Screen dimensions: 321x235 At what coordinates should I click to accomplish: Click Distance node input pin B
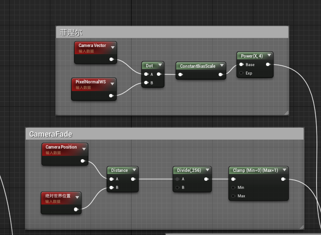112,188
